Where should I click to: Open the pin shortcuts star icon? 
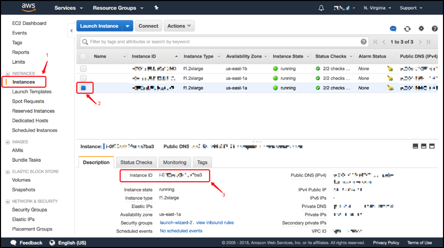coord(156,8)
